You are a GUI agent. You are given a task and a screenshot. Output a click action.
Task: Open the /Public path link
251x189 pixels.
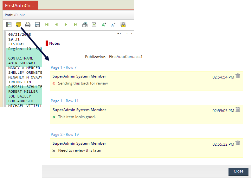point(20,15)
